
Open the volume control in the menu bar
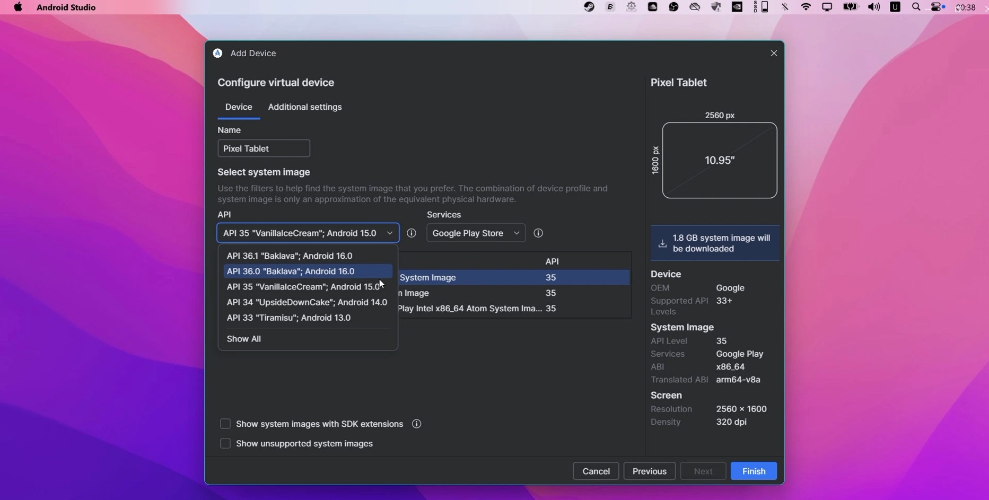point(874,7)
